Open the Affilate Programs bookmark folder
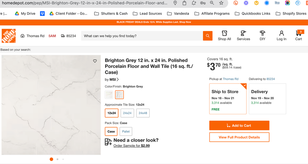Viewport: 308px width, 164px height. pyautogui.click(x=212, y=13)
